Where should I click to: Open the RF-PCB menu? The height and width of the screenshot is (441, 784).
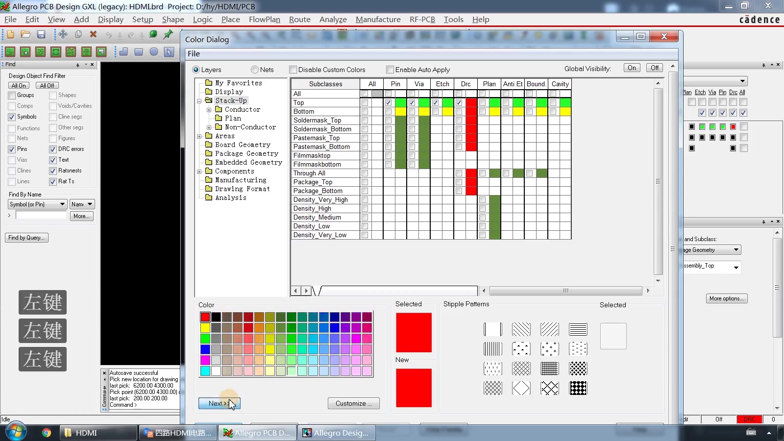422,19
